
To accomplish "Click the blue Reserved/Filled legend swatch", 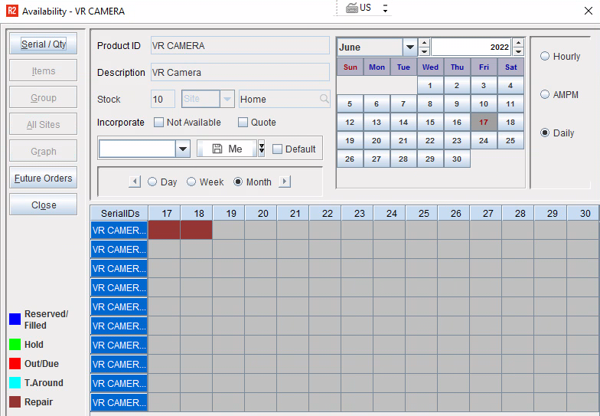I will click(x=15, y=319).
